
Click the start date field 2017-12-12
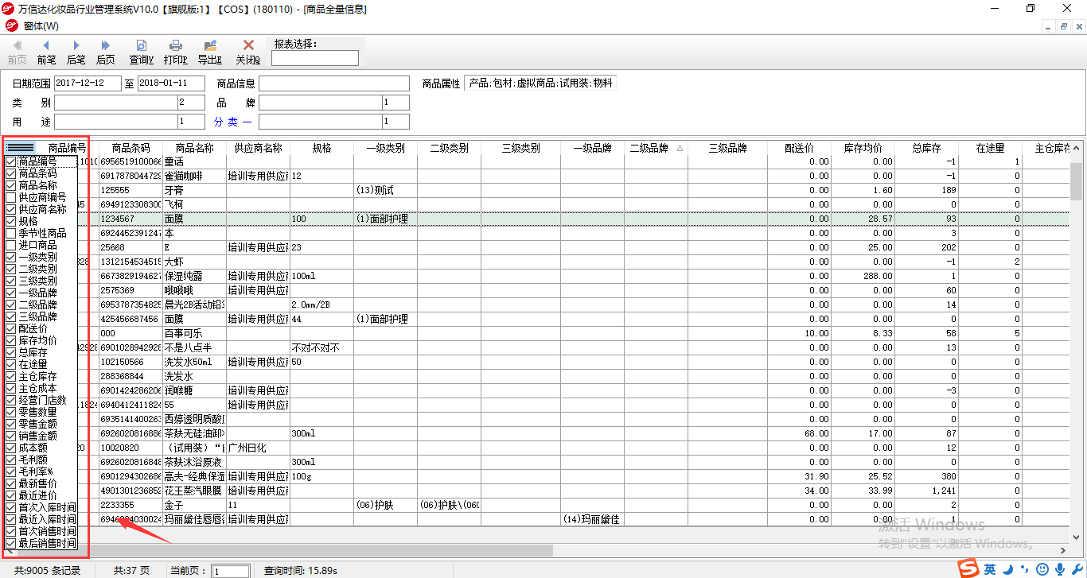click(x=88, y=83)
